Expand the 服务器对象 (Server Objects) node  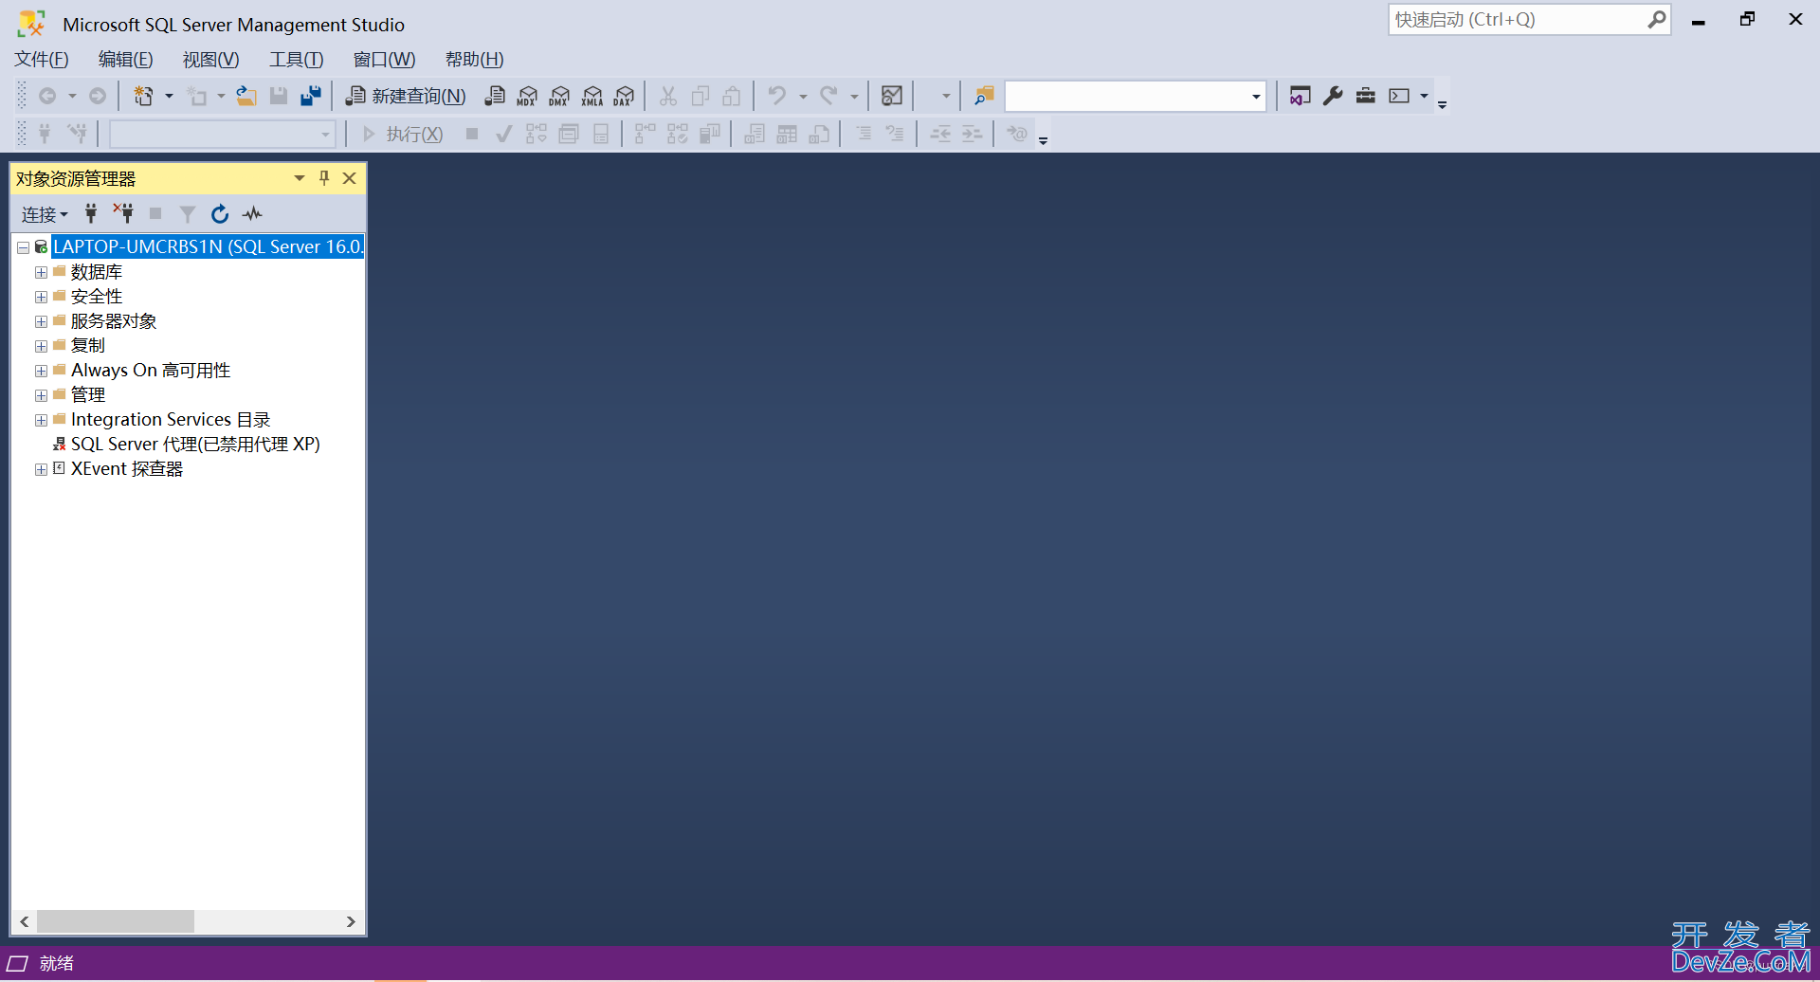[x=41, y=321]
